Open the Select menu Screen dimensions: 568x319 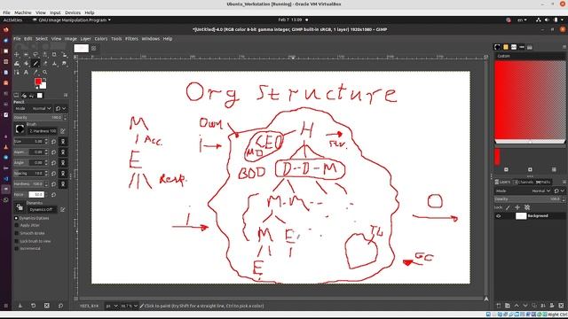pyautogui.click(x=42, y=39)
